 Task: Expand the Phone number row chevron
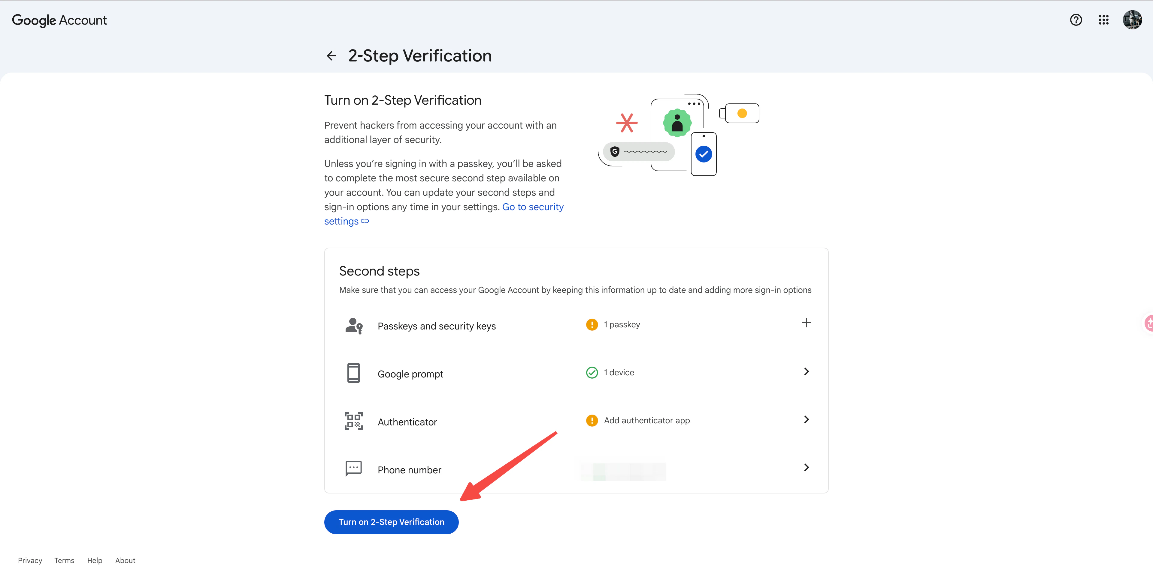pos(806,467)
